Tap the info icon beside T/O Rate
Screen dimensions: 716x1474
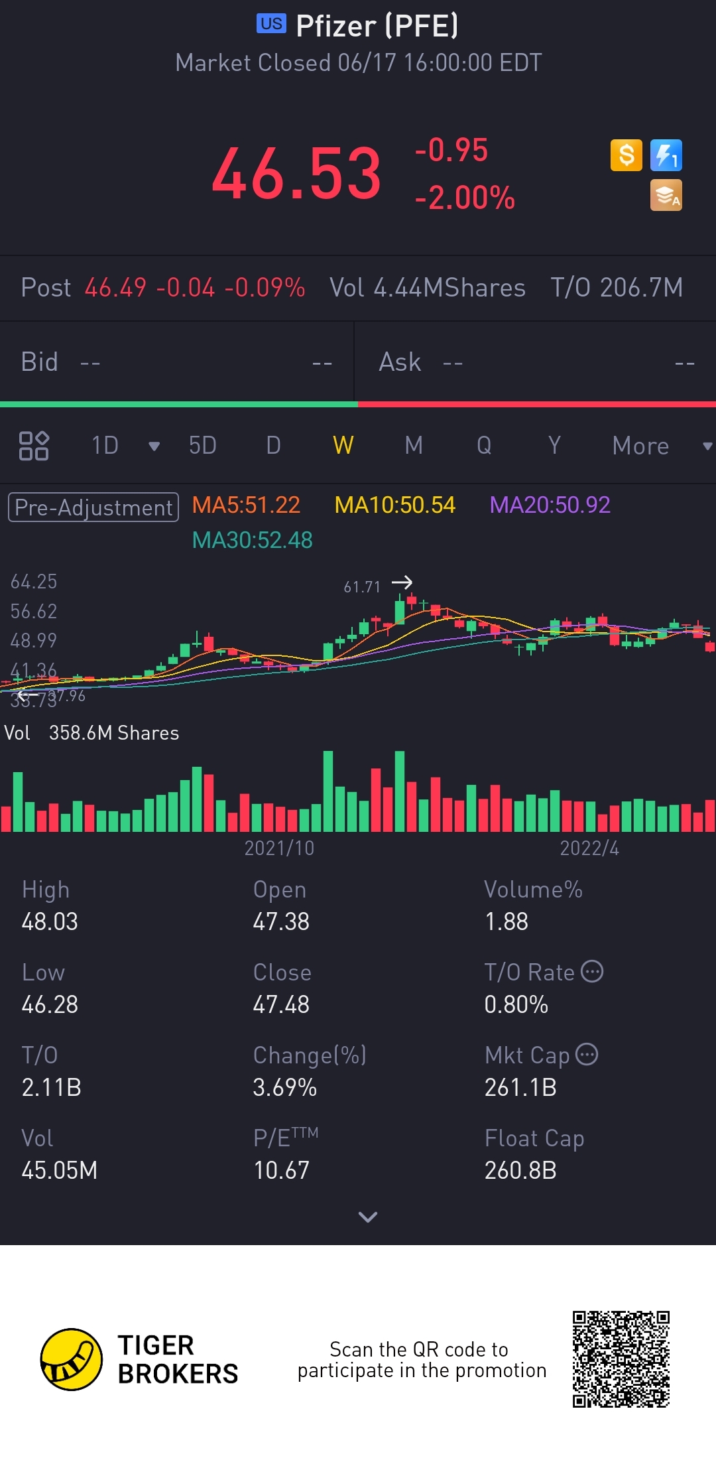[592, 971]
